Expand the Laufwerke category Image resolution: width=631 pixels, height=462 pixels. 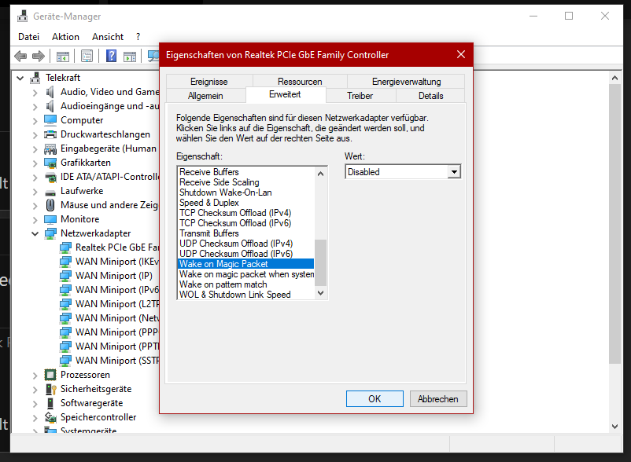35,192
